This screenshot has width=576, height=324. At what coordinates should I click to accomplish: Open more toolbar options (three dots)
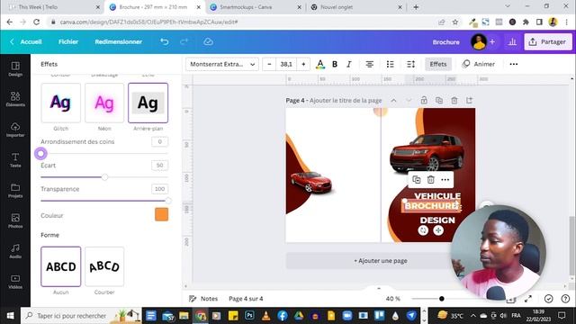[514, 64]
